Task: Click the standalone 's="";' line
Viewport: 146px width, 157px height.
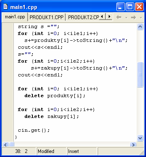Action: [x=26, y=54]
